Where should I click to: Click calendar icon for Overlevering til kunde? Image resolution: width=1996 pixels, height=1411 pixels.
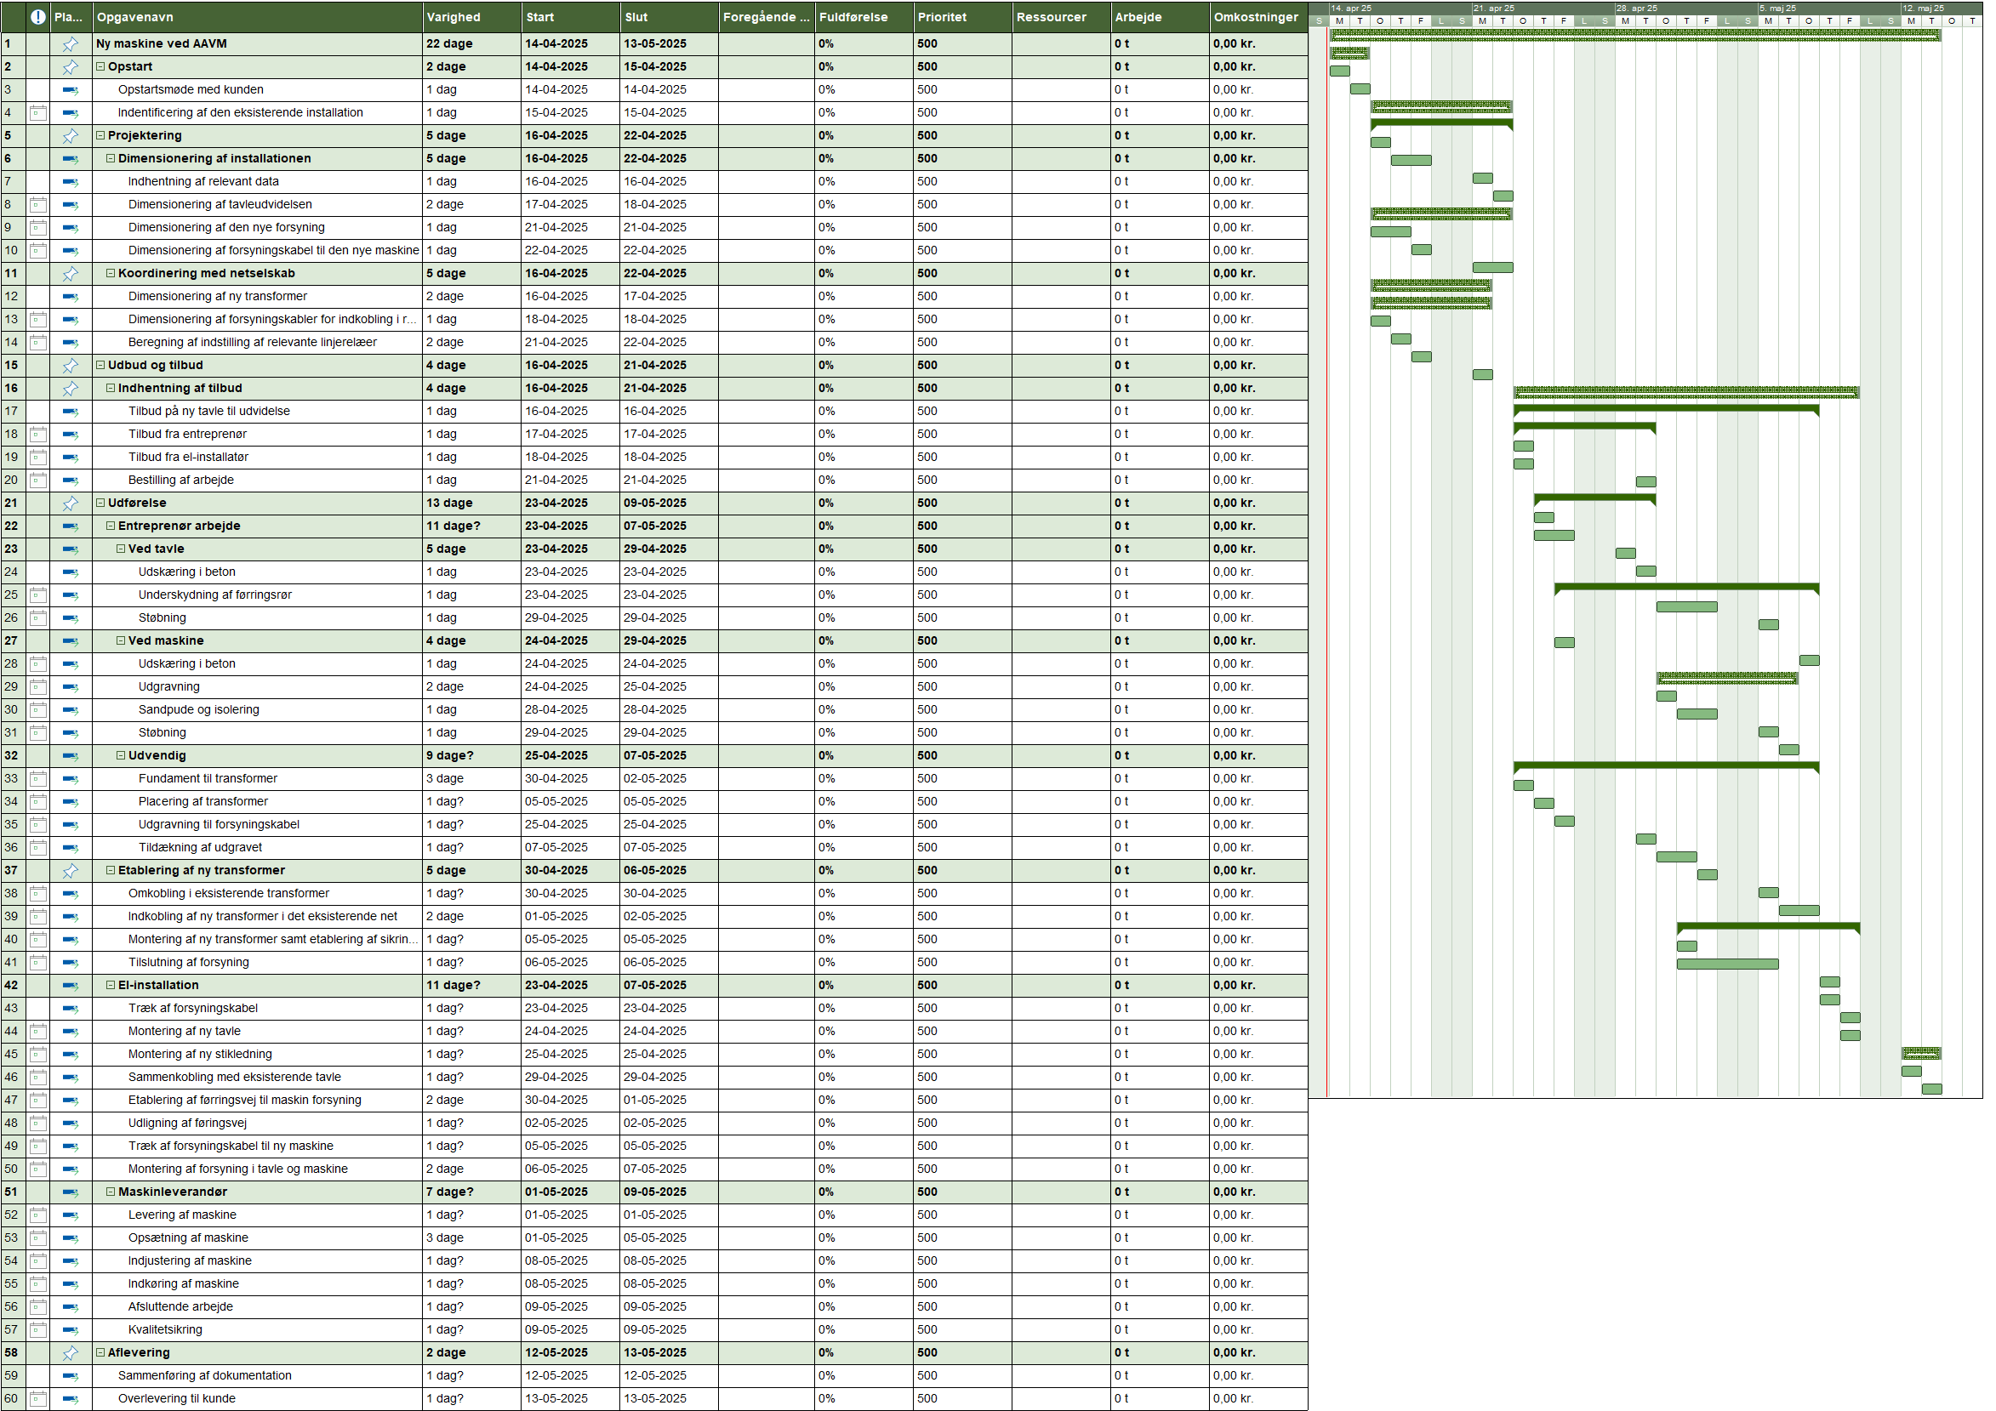(x=37, y=1399)
